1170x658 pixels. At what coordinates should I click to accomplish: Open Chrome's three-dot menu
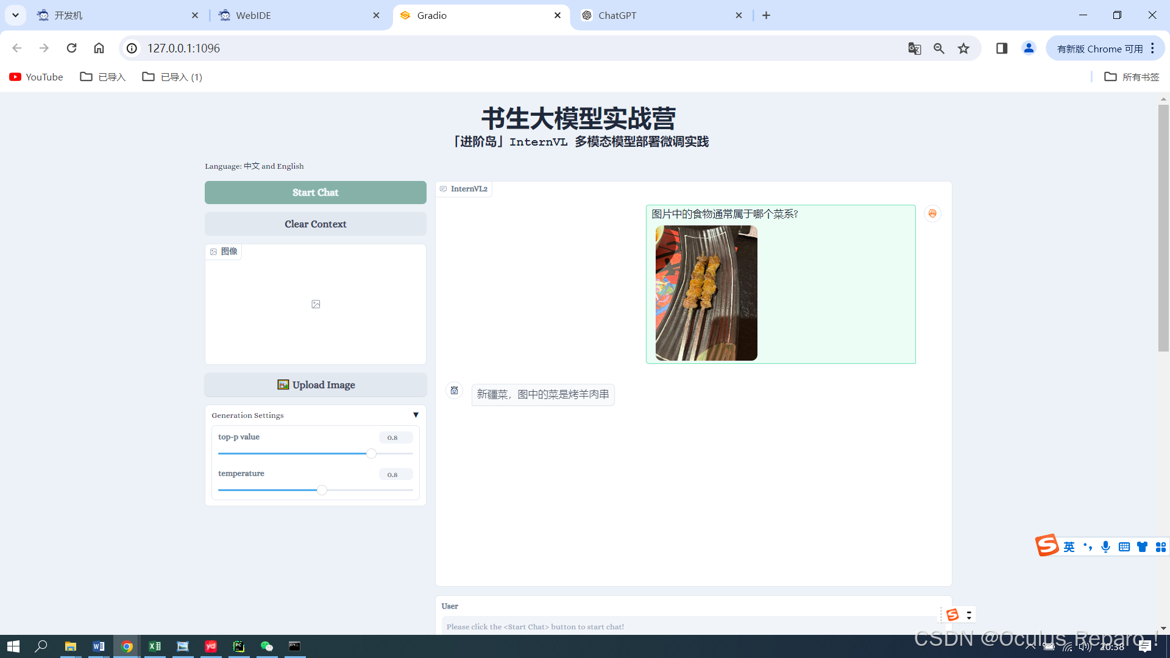click(x=1153, y=48)
